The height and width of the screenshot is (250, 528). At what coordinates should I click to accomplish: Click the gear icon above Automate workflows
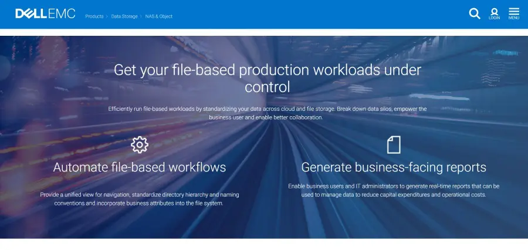click(140, 144)
